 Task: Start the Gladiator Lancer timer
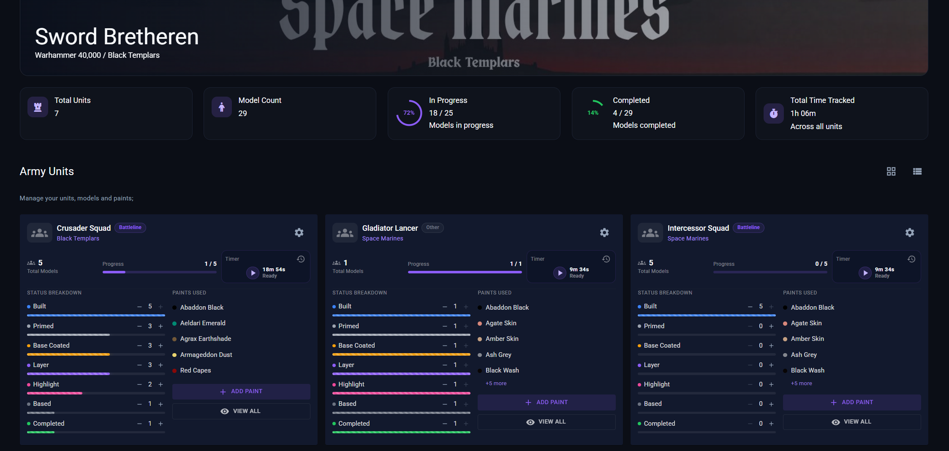pyautogui.click(x=560, y=273)
